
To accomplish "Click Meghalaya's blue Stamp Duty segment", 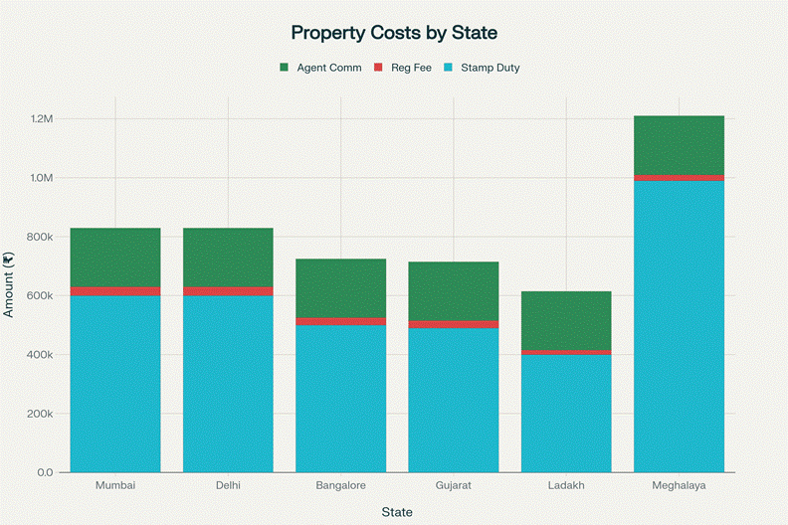I will click(679, 326).
